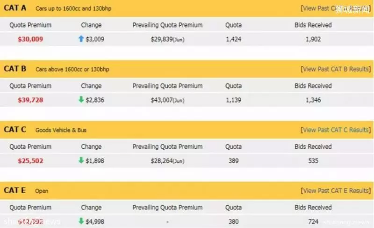Click the green down arrow in CAT E
The height and width of the screenshot is (228, 374).
coord(81,221)
